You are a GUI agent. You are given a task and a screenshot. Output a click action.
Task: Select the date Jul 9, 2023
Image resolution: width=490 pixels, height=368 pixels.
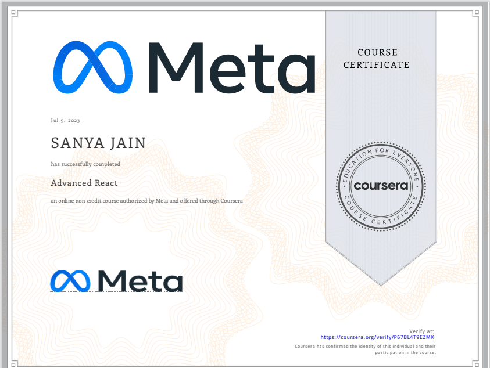click(65, 120)
